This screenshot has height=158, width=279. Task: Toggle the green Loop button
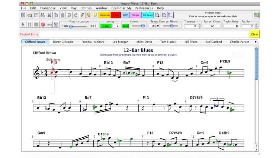106,26
